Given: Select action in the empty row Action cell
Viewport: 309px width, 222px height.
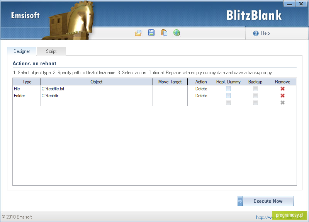Looking at the screenshot, I should tap(201, 102).
